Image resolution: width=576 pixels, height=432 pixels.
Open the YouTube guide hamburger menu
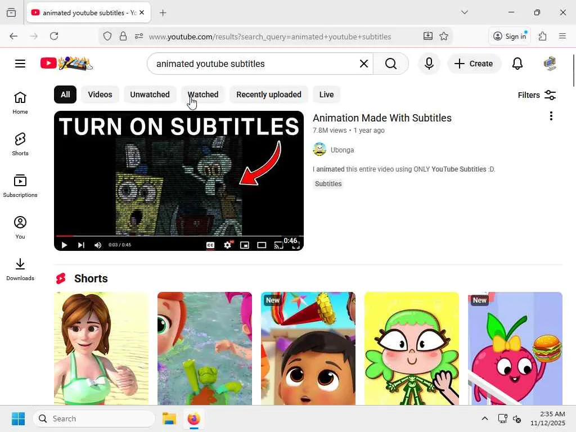[x=20, y=64]
